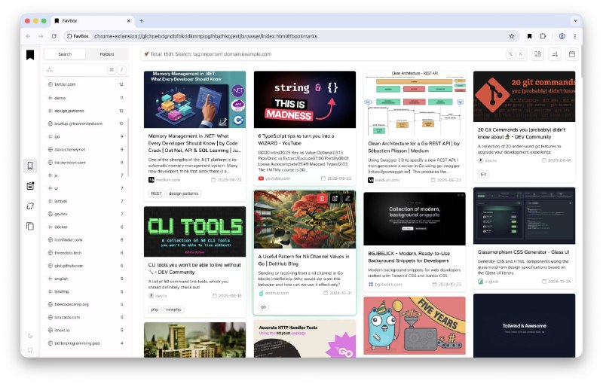Filter by betterprogramming.pub domain
This screenshot has width=603, height=384.
[85, 343]
